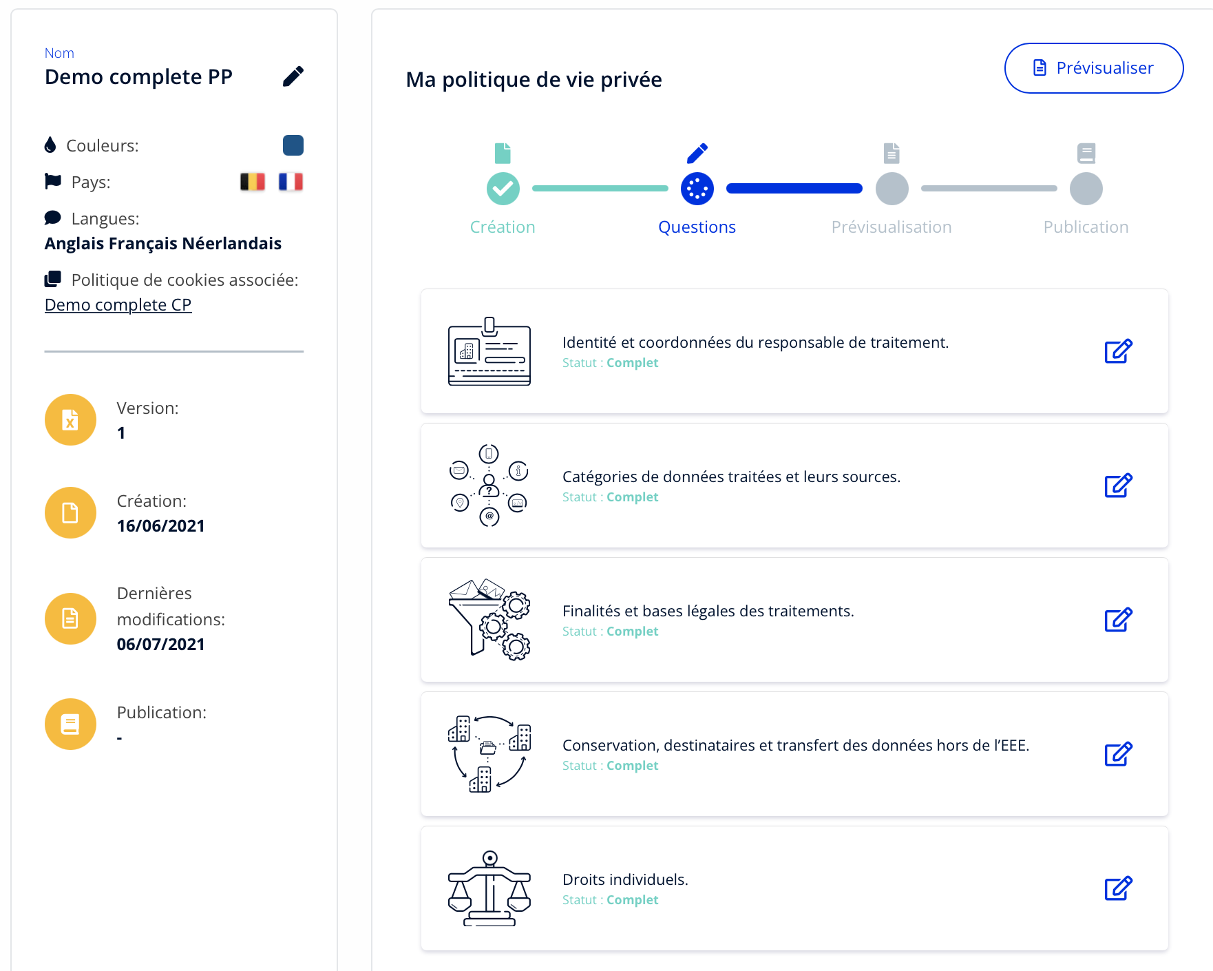This screenshot has height=971, width=1213.
Task: Click the scales of justice thumbnail
Action: 489,888
